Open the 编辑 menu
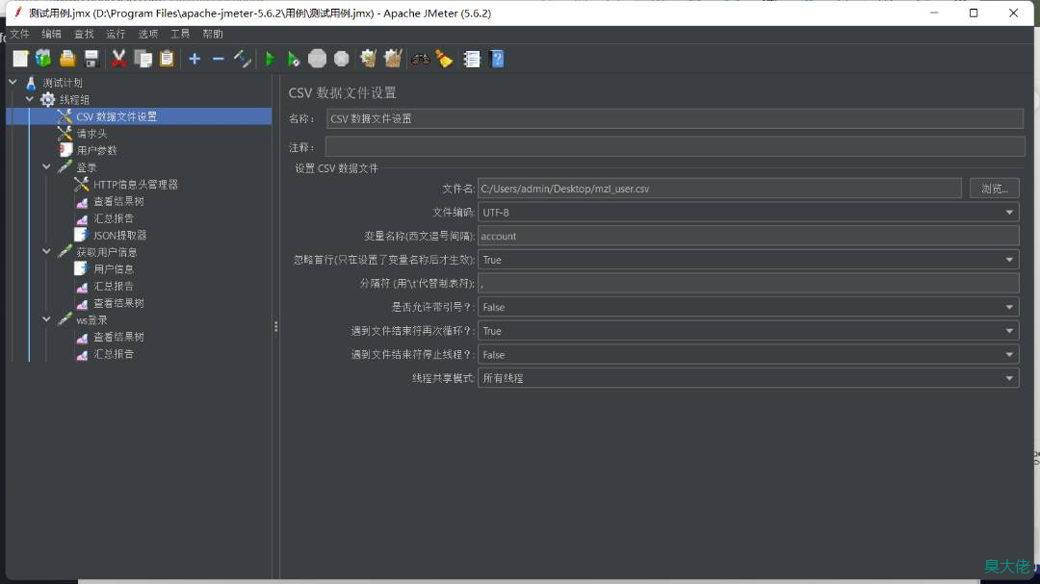Viewport: 1040px width, 584px height. pos(51,34)
